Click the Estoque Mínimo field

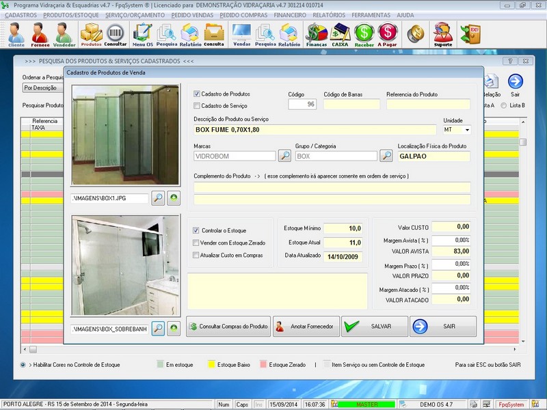pyautogui.click(x=343, y=228)
